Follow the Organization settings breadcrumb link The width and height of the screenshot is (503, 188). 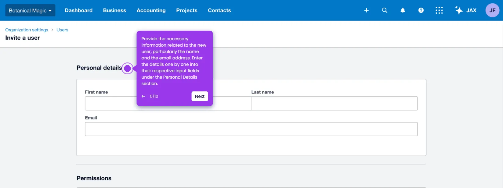point(27,30)
